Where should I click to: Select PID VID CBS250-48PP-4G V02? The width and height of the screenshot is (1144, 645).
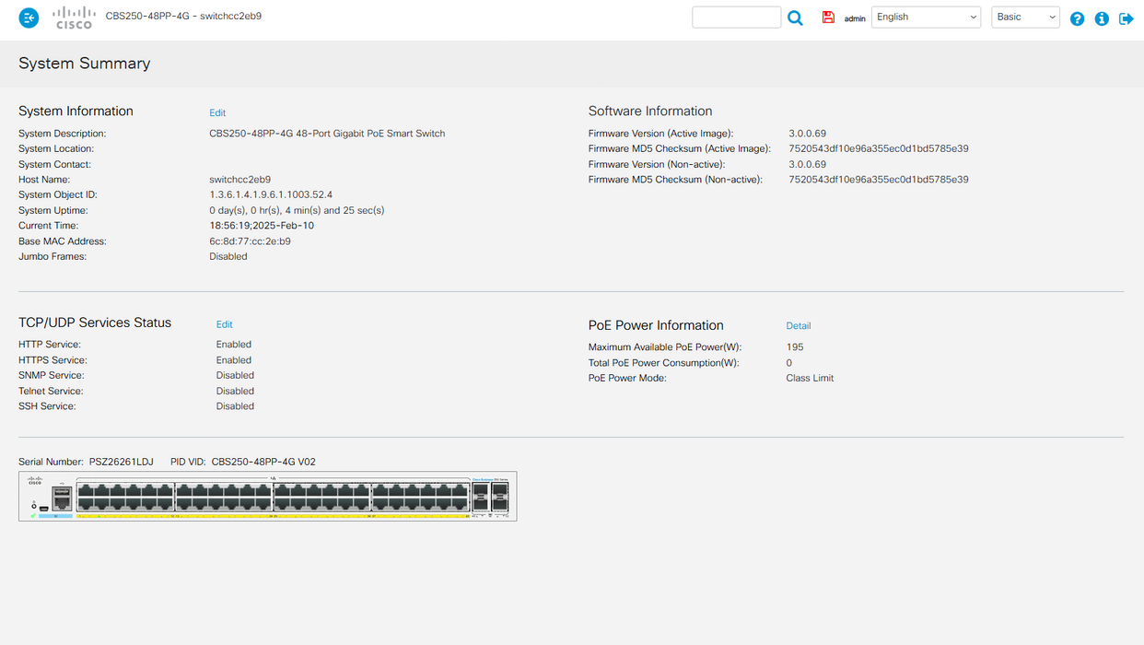[x=263, y=462]
